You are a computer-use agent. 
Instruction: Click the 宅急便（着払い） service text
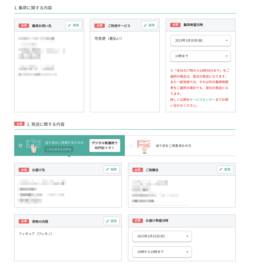click(108, 38)
